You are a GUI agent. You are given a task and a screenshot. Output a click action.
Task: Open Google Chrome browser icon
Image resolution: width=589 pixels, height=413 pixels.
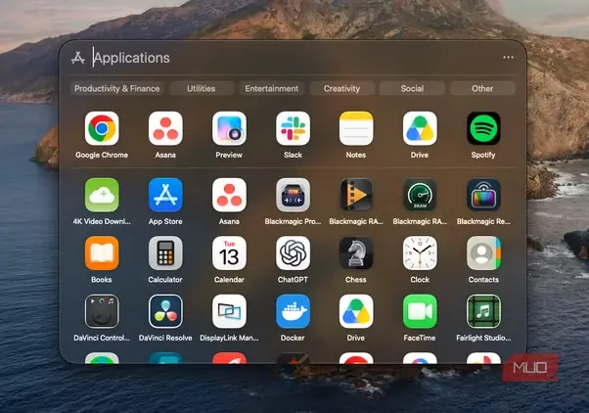click(102, 128)
